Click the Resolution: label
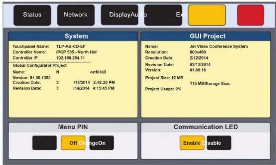 [x=157, y=52]
